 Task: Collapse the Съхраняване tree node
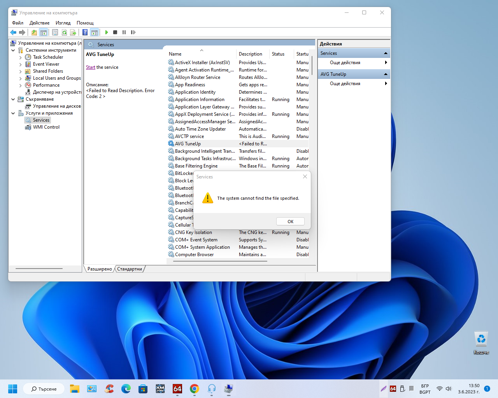(13, 99)
